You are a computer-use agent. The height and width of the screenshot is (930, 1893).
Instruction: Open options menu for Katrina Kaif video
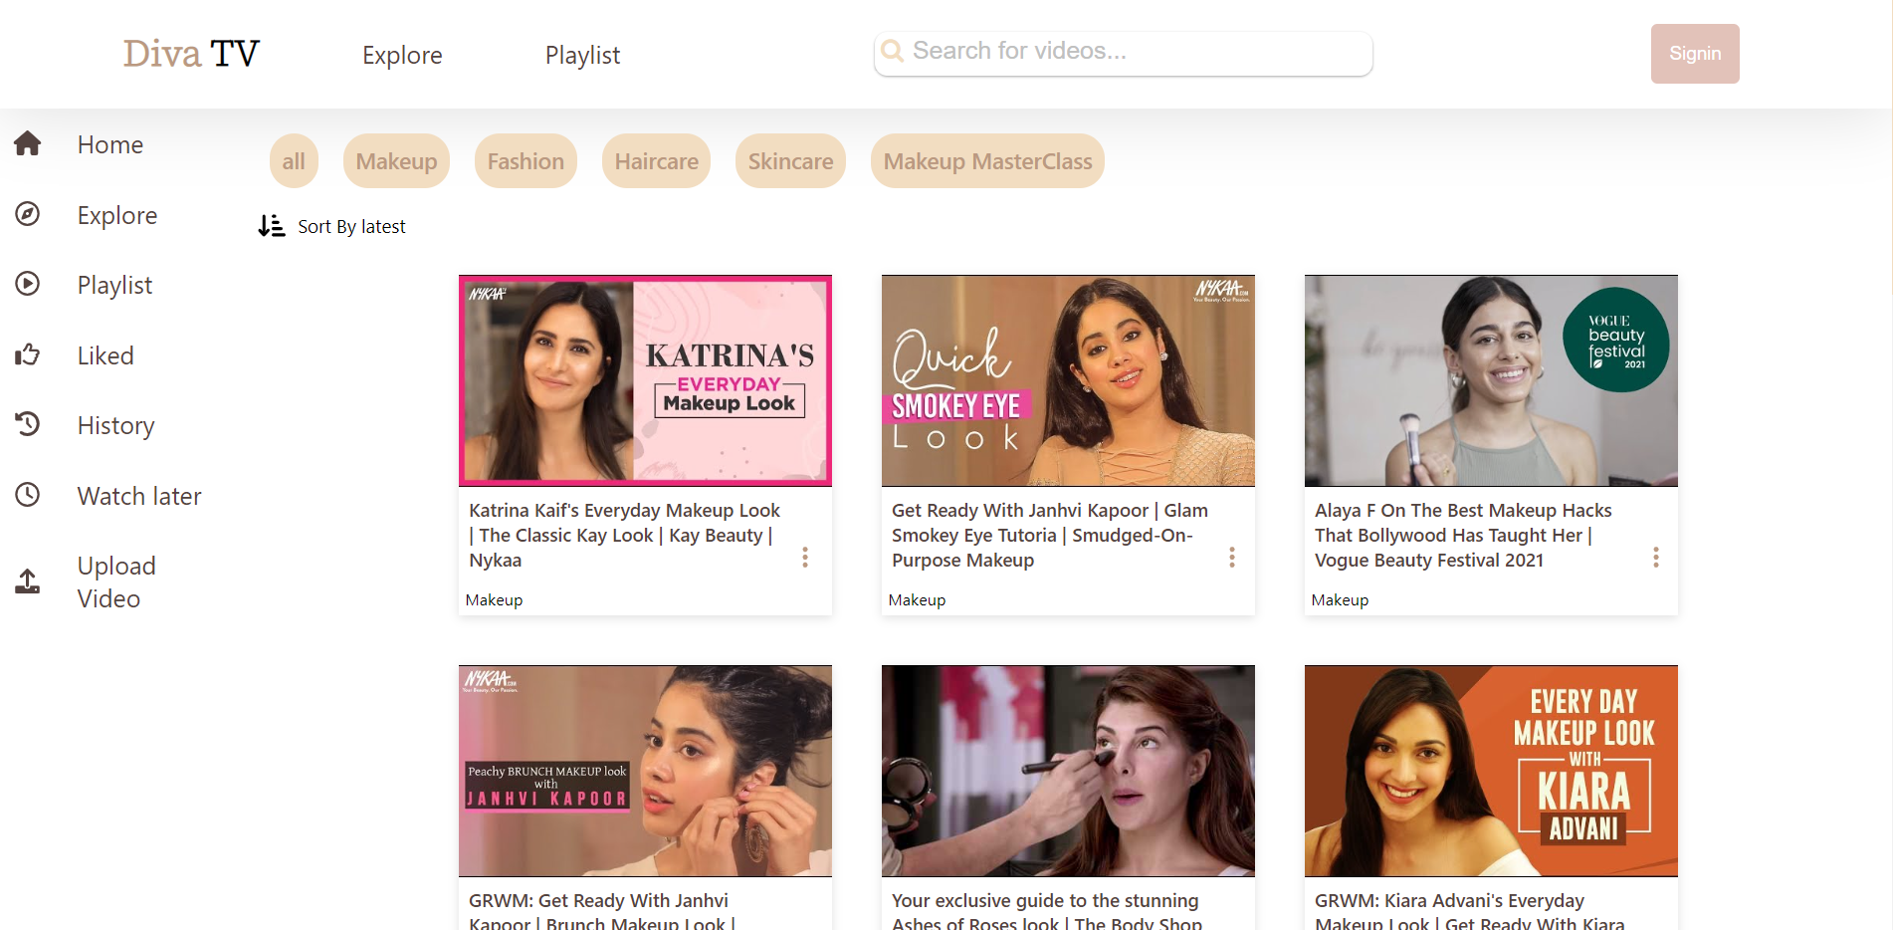tap(805, 558)
